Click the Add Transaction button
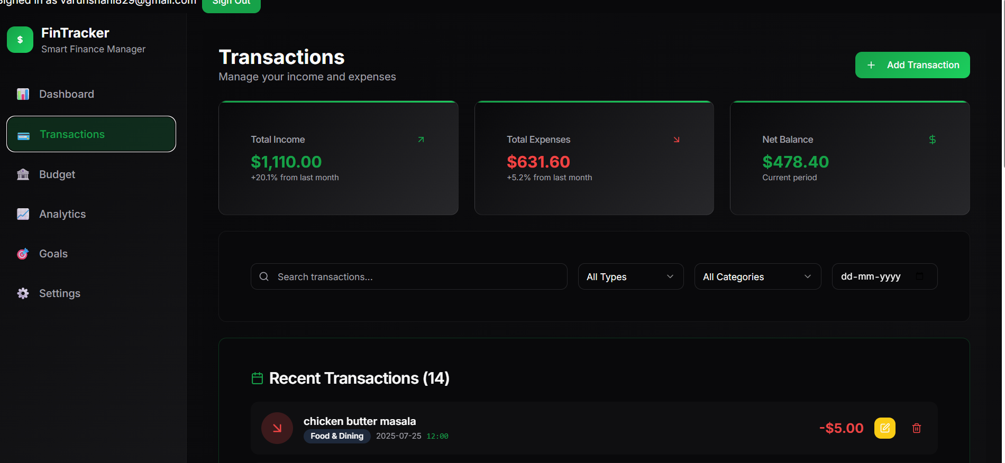 (912, 65)
